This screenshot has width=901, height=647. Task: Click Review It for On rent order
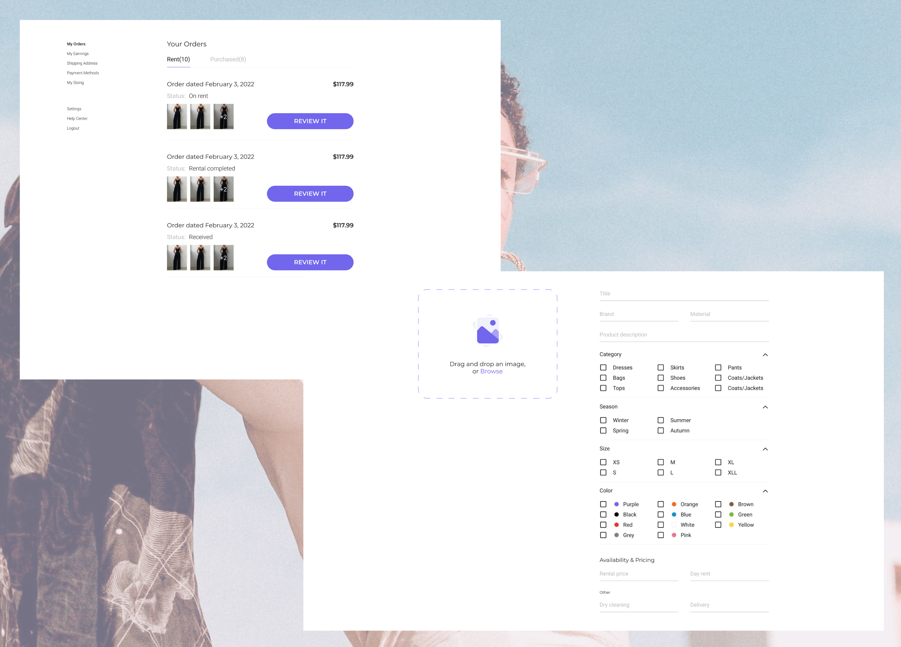coord(310,121)
